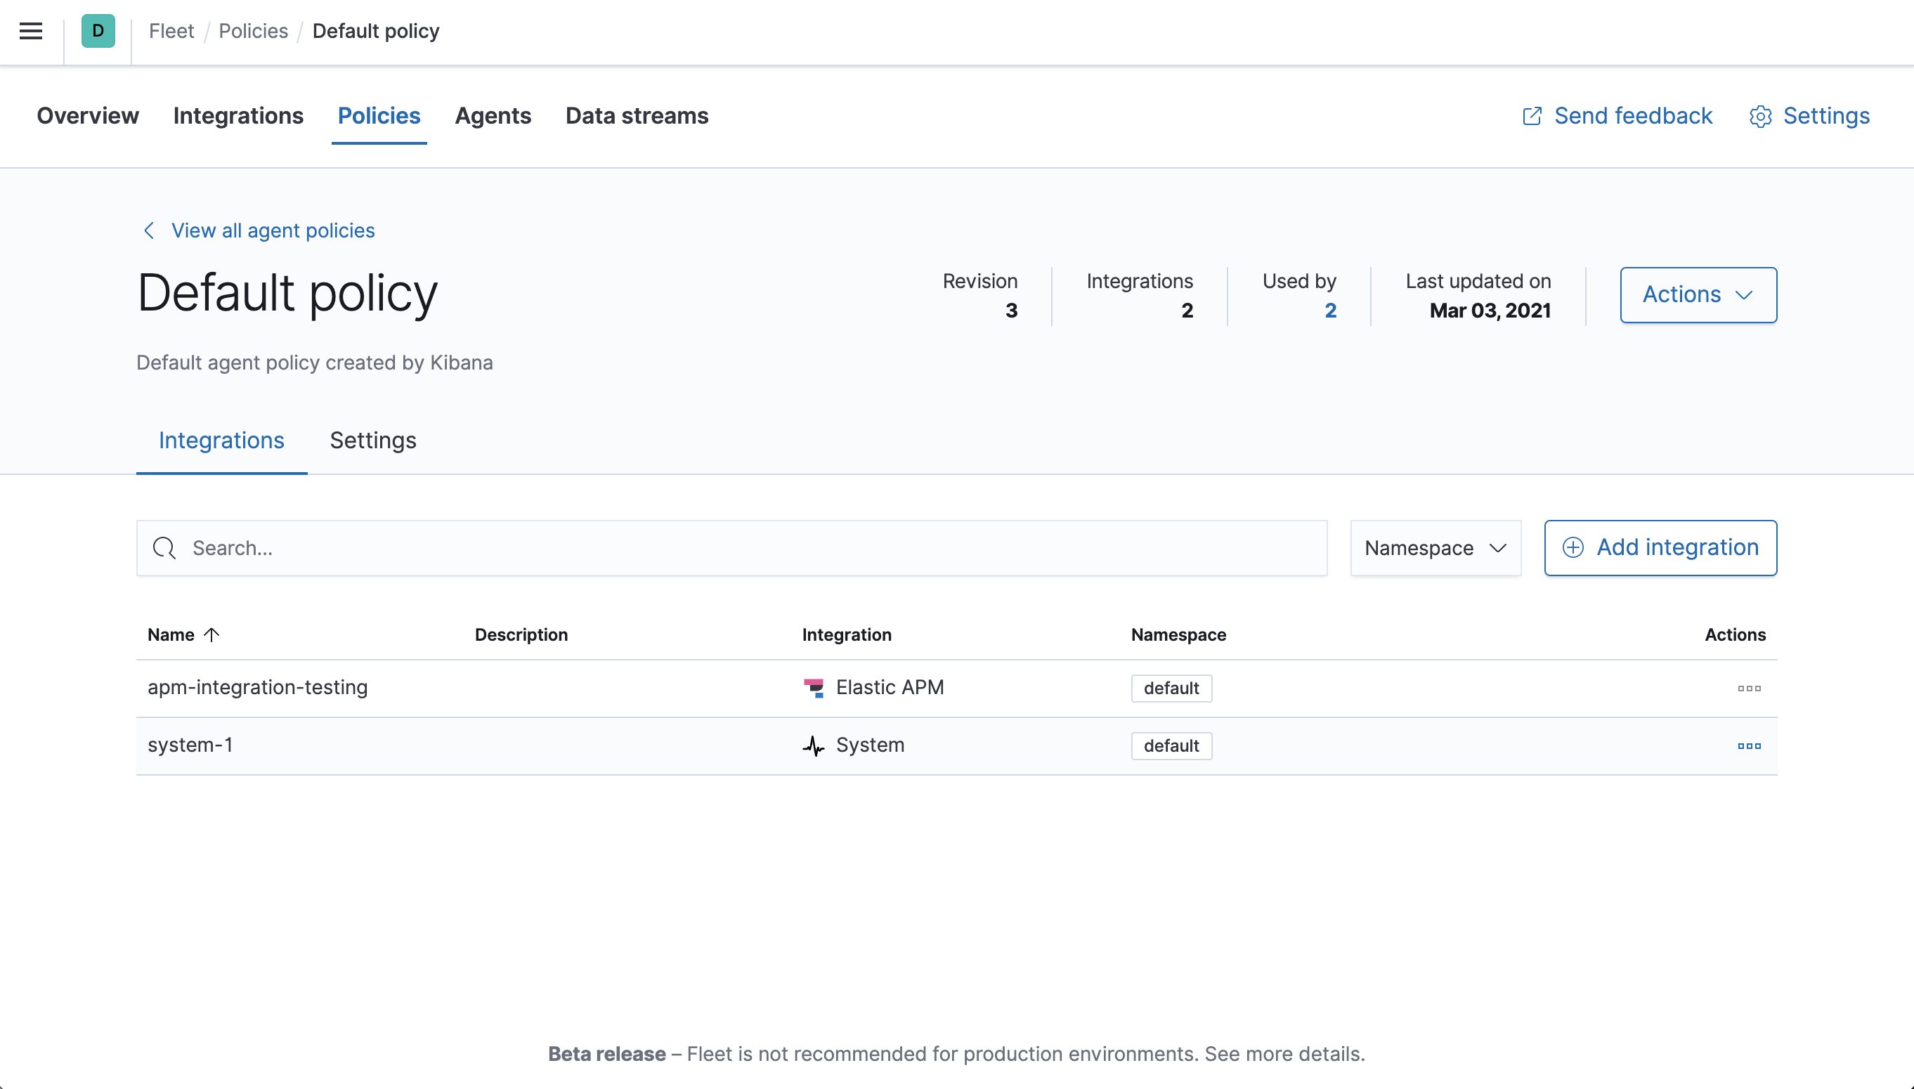
Task: Open actions menu for apm-integration-testing row
Action: 1750,688
